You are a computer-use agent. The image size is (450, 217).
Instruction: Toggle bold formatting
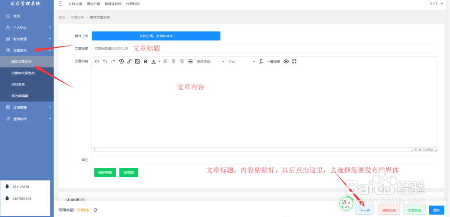pyautogui.click(x=145, y=61)
